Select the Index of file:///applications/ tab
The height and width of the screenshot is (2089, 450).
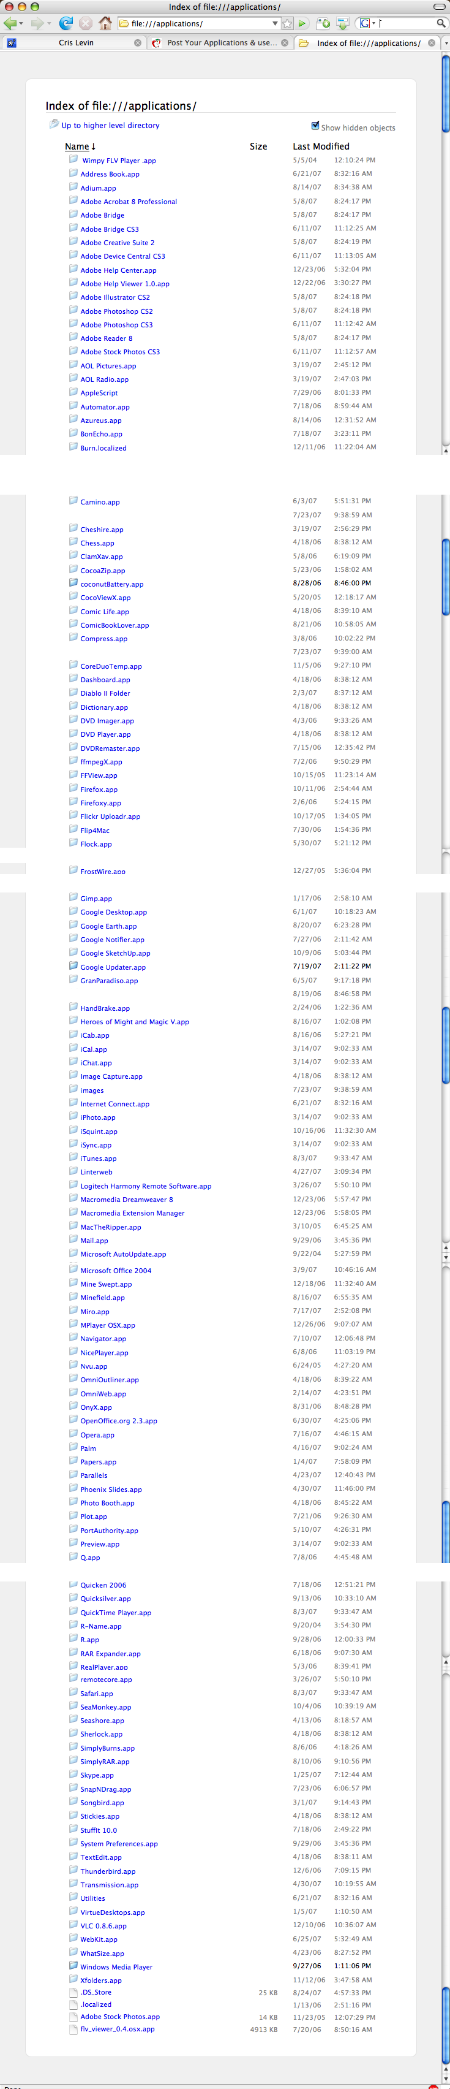click(x=368, y=43)
